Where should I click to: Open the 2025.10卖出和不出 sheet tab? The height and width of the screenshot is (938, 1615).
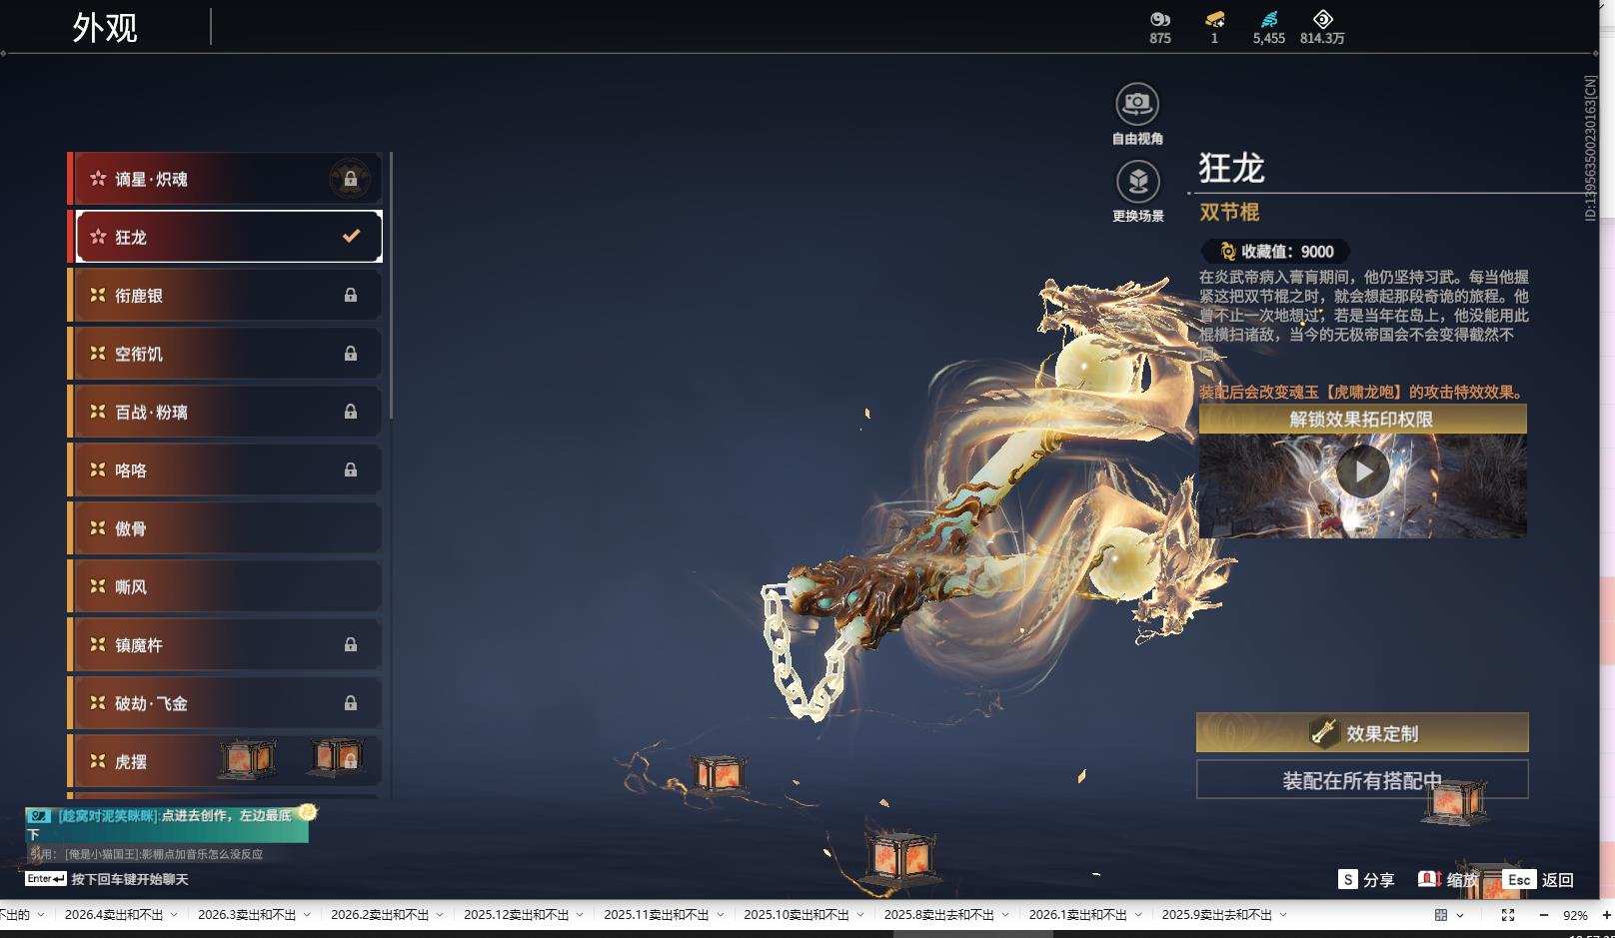(797, 915)
